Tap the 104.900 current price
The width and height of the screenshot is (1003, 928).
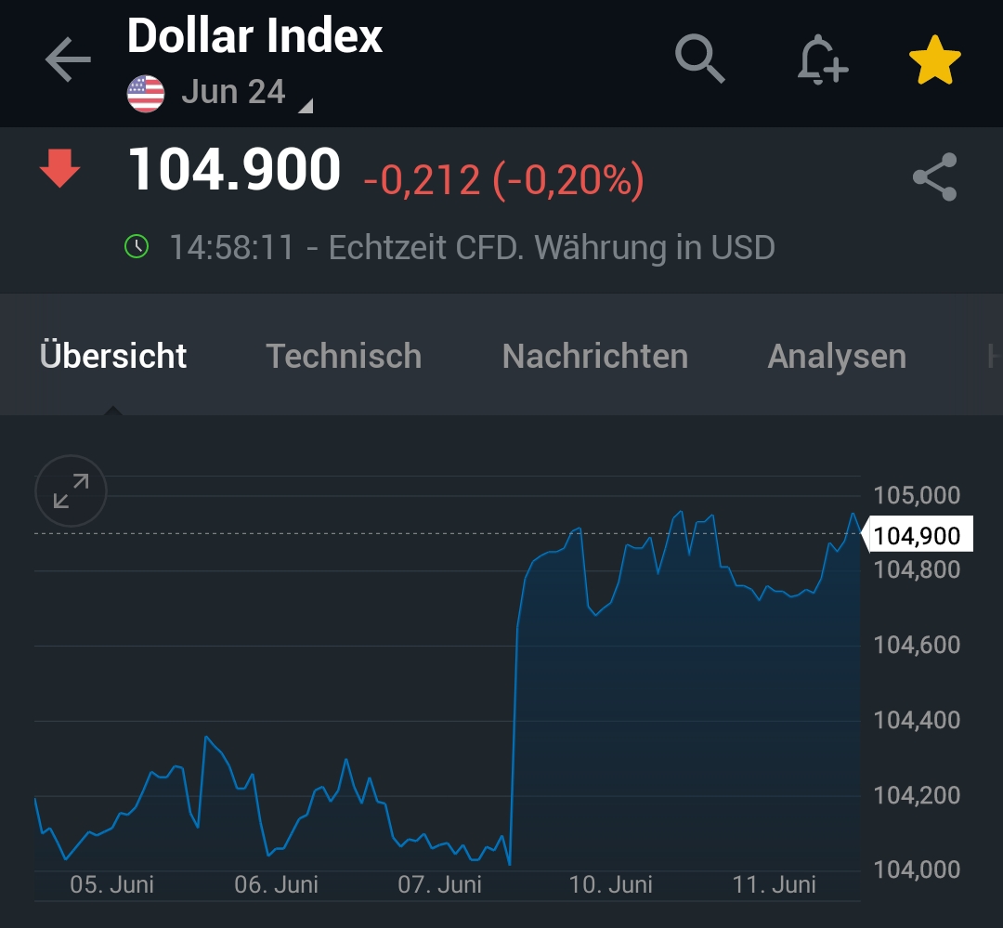234,171
